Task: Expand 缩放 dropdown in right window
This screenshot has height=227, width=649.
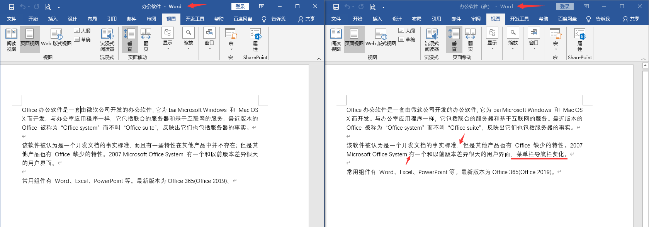Action: pyautogui.click(x=513, y=39)
